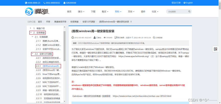Click breadcrumb 禅道使用手册 link
The height and width of the screenshot is (104, 221).
60,22
